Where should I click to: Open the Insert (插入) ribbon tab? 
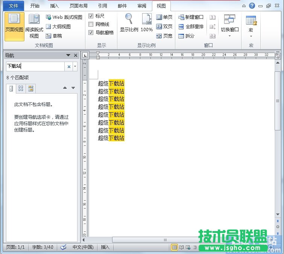tap(54, 6)
